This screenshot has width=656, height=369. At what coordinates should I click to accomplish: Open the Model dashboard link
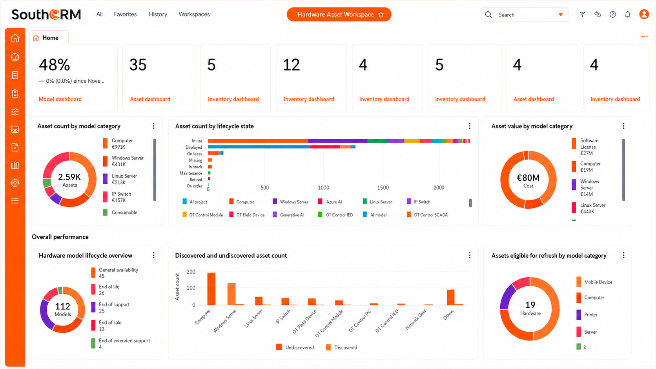pyautogui.click(x=60, y=99)
